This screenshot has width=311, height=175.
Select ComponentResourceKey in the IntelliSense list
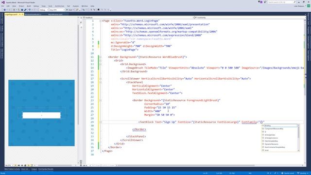[x=280, y=129]
